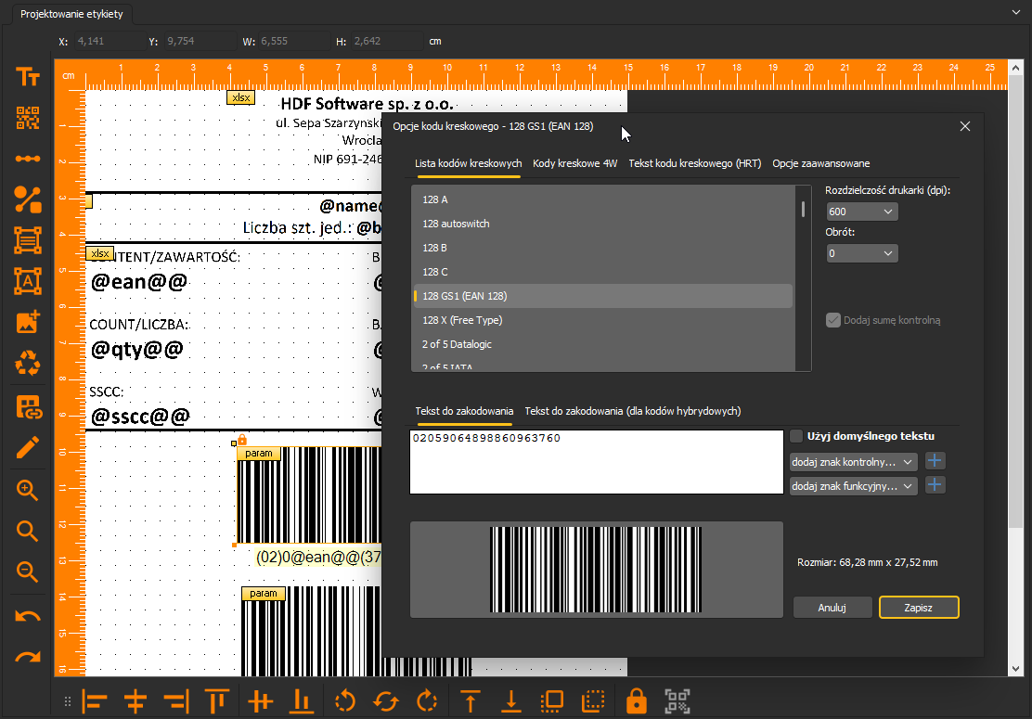Switch to the Kody kreskowe 4W tab

coord(574,164)
